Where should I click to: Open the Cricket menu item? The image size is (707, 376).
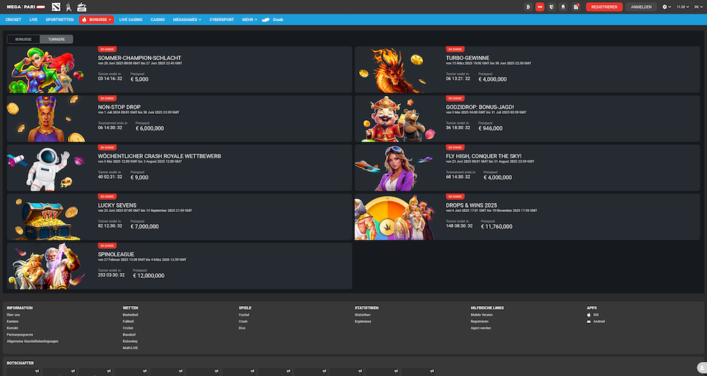pyautogui.click(x=13, y=20)
